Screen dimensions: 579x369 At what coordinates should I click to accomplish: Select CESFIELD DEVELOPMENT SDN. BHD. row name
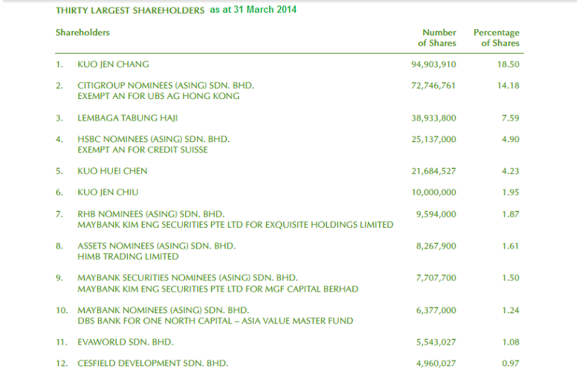pos(153,364)
